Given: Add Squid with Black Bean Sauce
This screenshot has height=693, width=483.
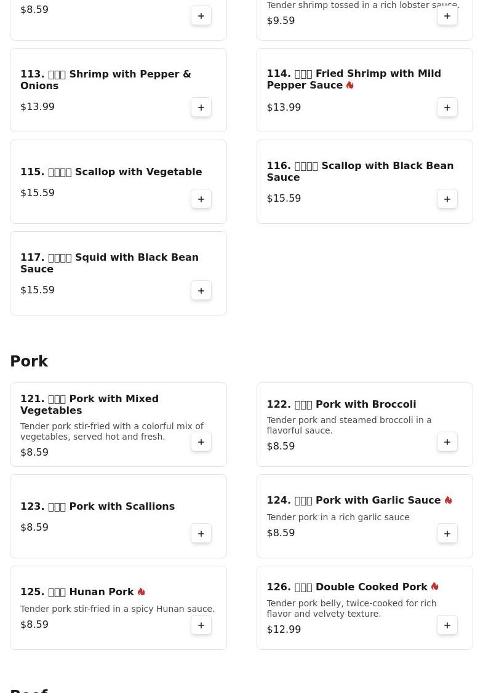Looking at the screenshot, I should click(201, 291).
